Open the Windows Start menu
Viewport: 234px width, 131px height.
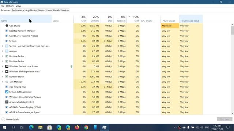point(4,127)
